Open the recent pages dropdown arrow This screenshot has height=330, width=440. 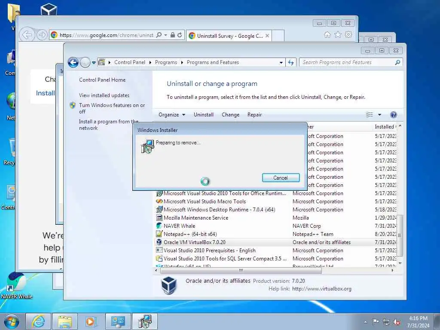click(94, 62)
